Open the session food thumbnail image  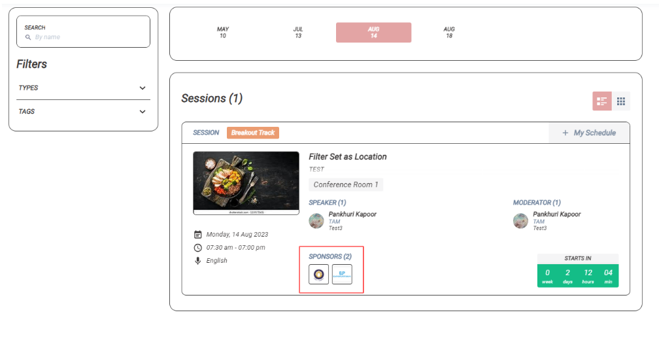pyautogui.click(x=237, y=183)
